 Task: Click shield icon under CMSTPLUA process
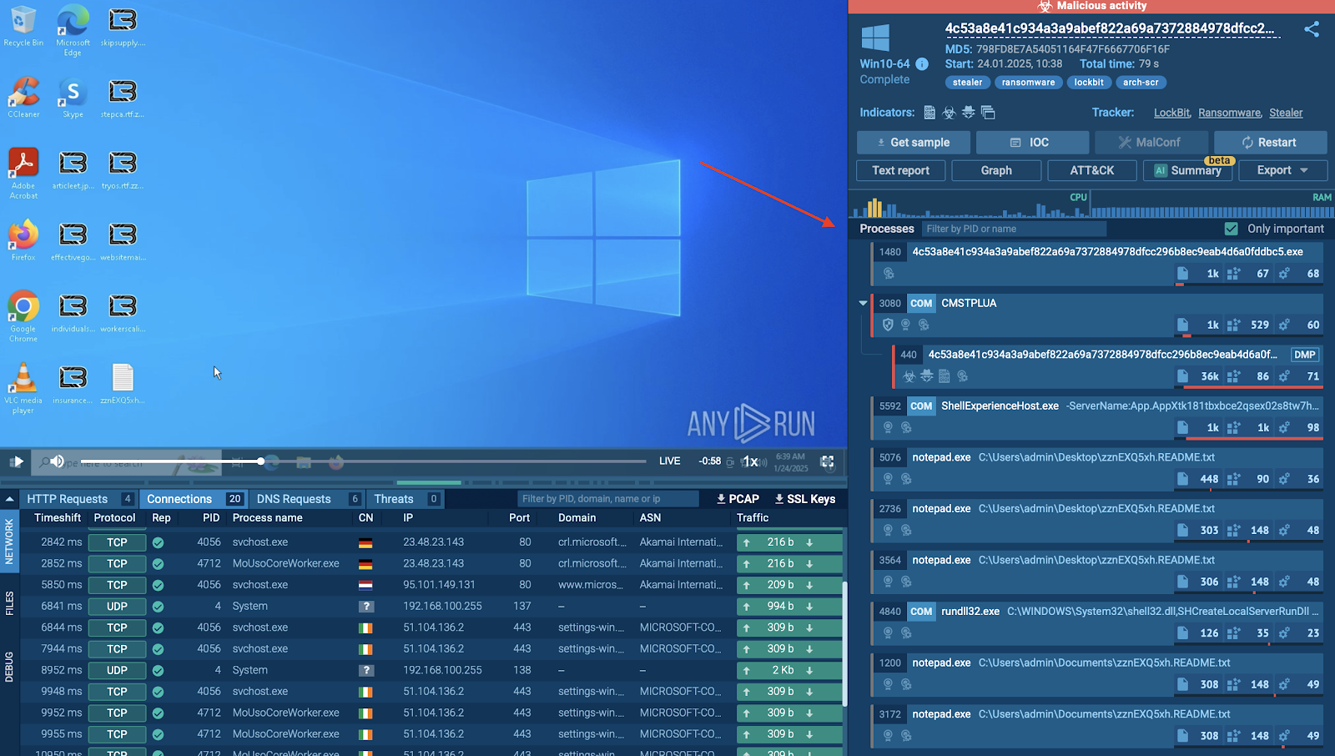[x=888, y=325]
